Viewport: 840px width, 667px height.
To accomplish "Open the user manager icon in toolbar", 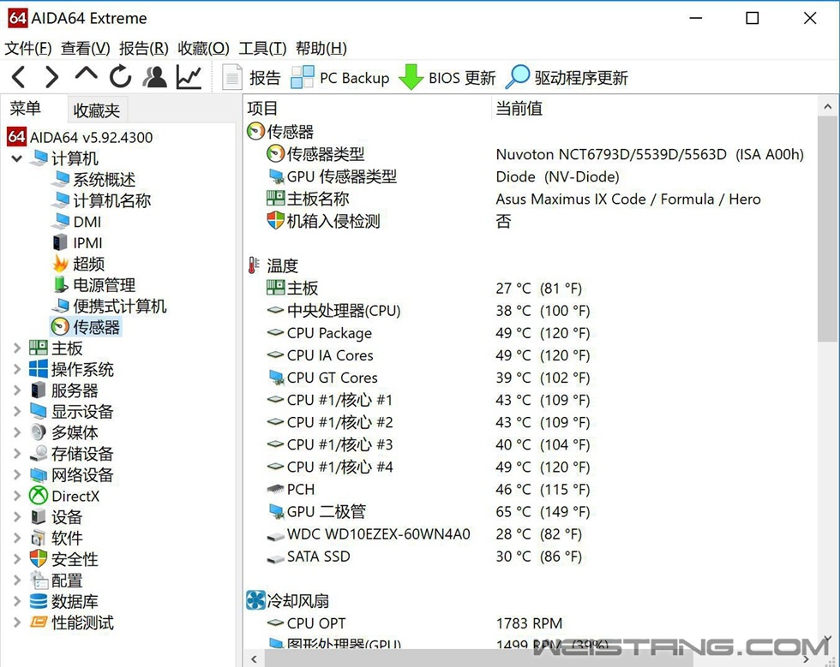I will (155, 78).
